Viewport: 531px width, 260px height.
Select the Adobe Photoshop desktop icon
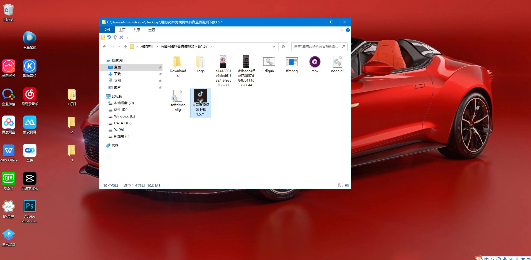coord(30,212)
